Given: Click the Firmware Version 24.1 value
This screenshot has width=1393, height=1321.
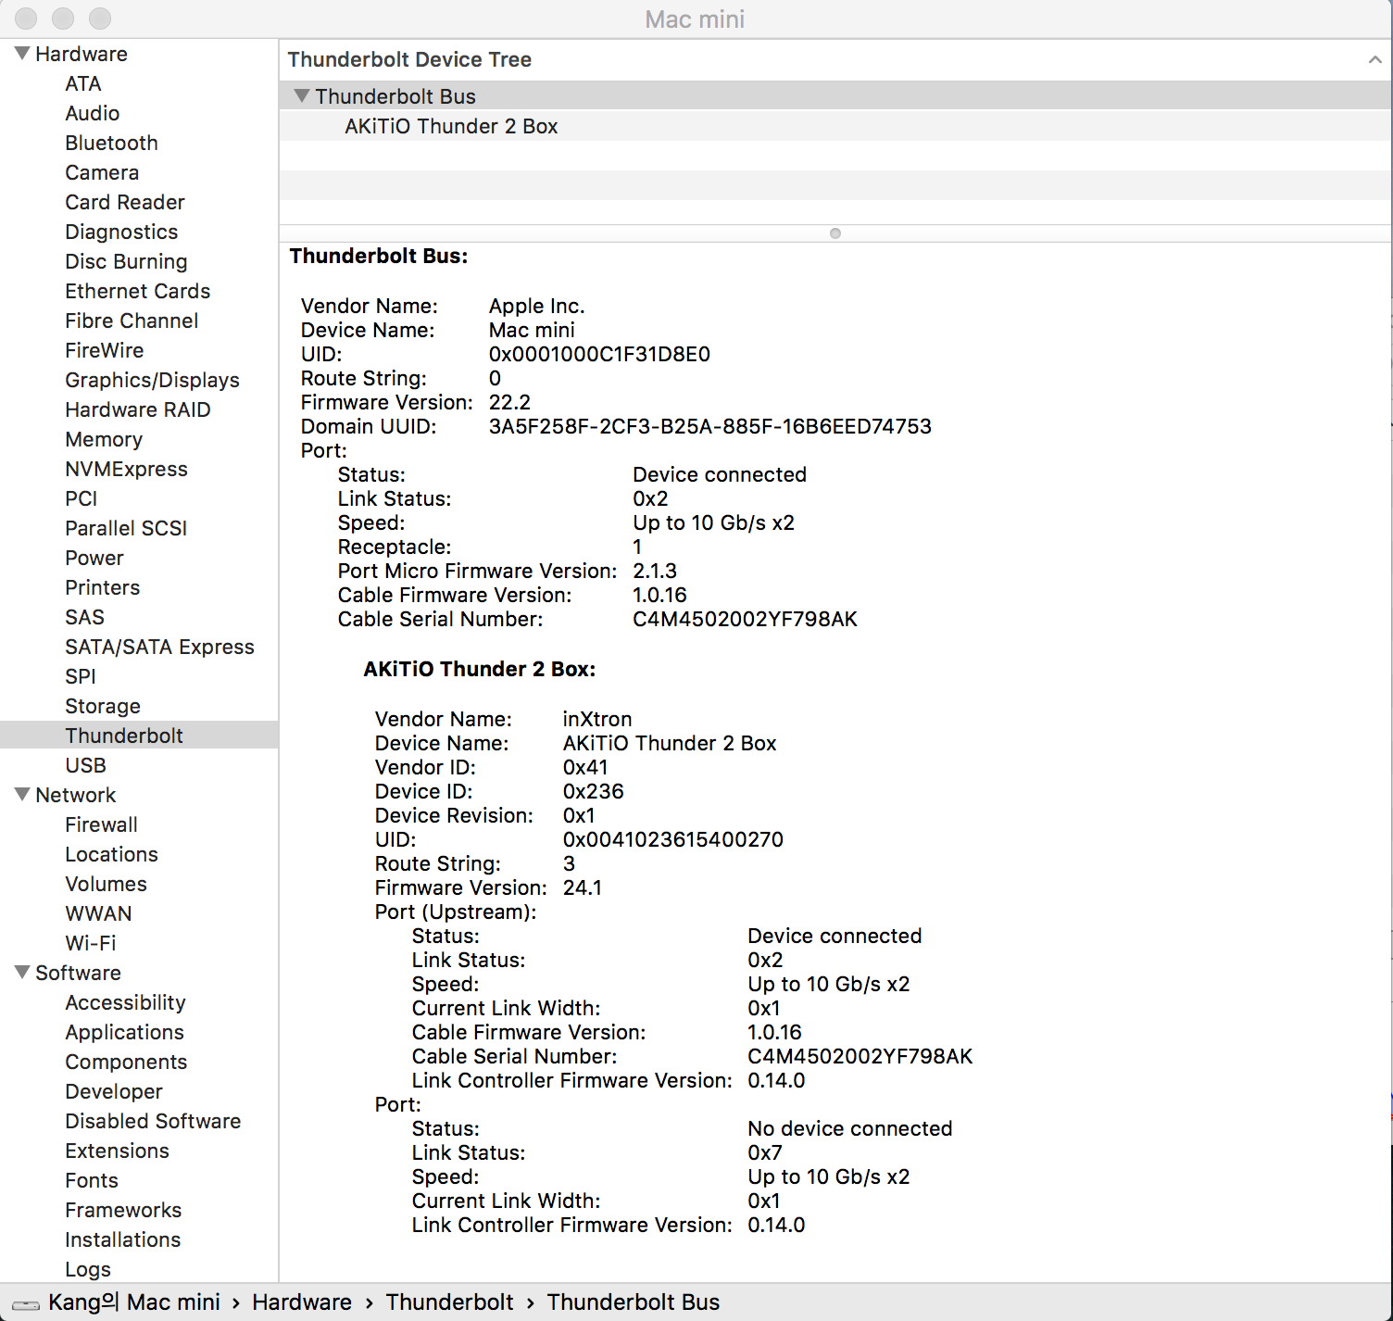Looking at the screenshot, I should tap(583, 887).
